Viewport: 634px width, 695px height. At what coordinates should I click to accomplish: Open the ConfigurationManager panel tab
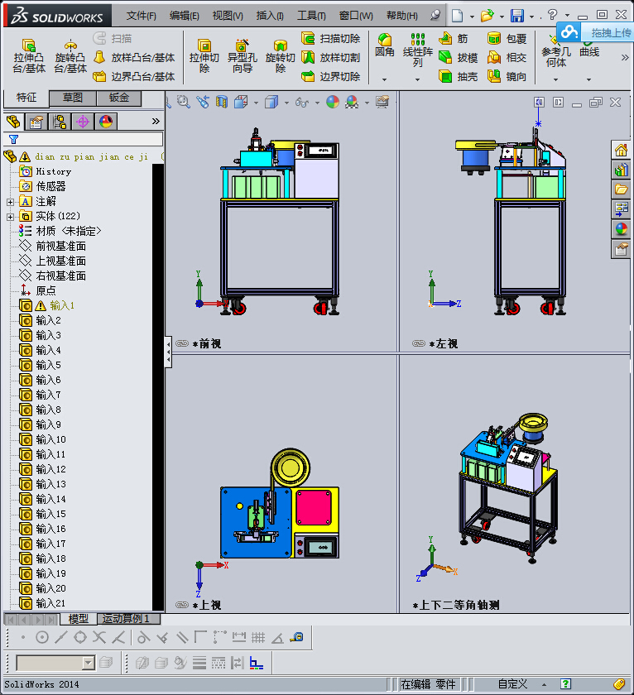point(60,122)
